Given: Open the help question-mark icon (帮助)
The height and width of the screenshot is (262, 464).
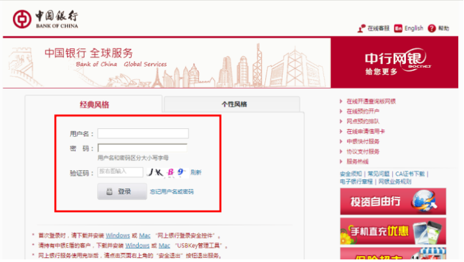Looking at the screenshot, I should click(432, 29).
